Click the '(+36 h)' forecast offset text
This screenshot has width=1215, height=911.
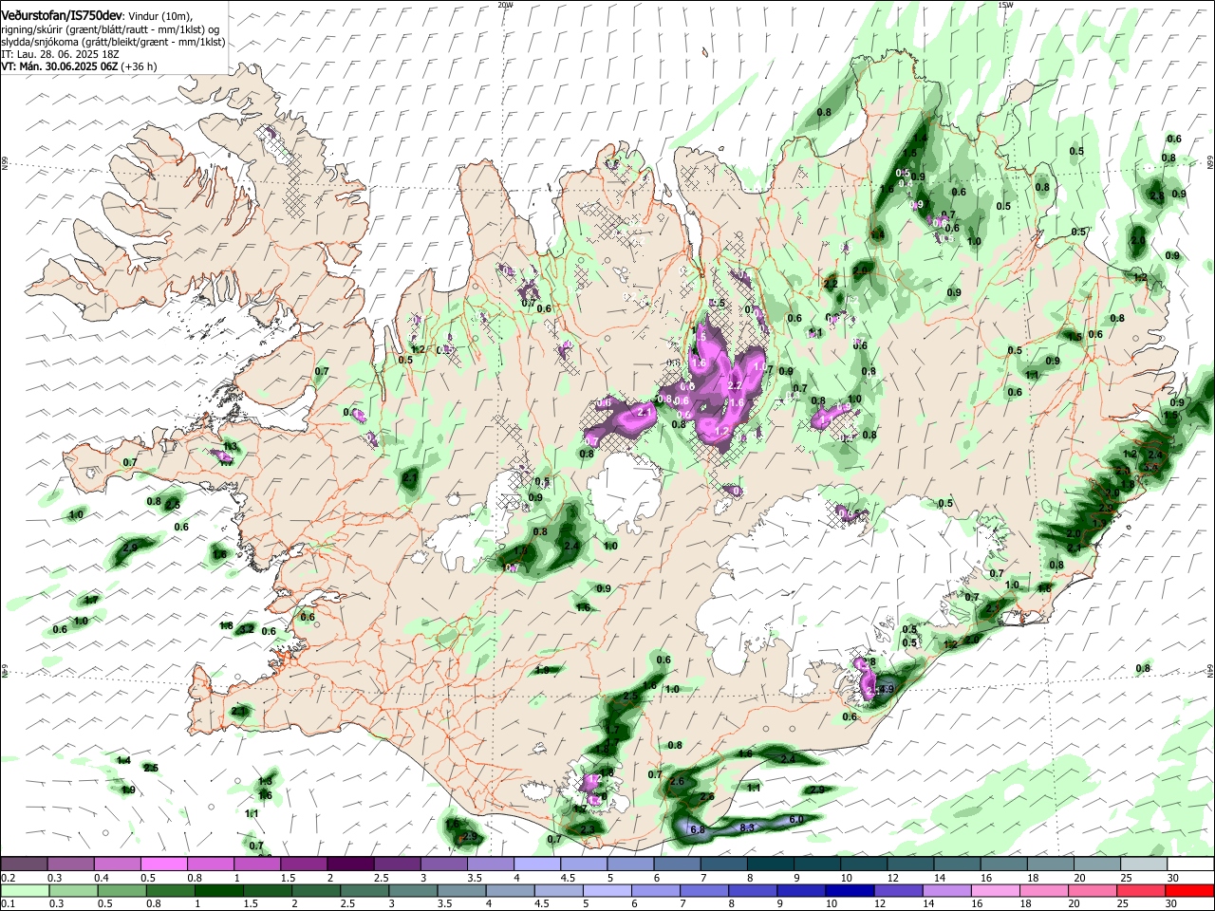(x=140, y=66)
